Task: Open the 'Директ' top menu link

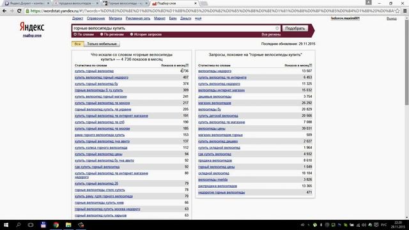Action: pos(77,19)
